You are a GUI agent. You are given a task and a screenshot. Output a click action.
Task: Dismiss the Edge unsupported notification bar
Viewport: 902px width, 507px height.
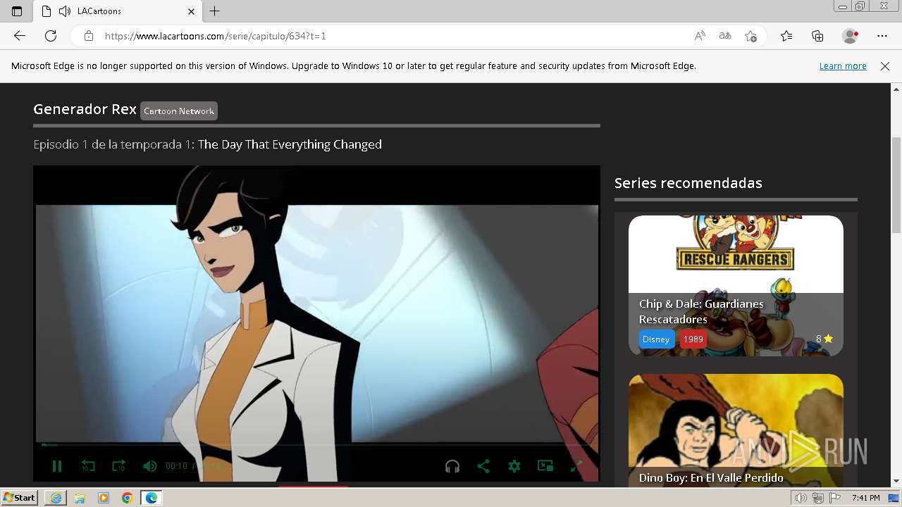coord(885,65)
